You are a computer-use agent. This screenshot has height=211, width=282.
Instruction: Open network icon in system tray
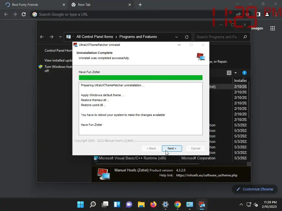(x=249, y=204)
